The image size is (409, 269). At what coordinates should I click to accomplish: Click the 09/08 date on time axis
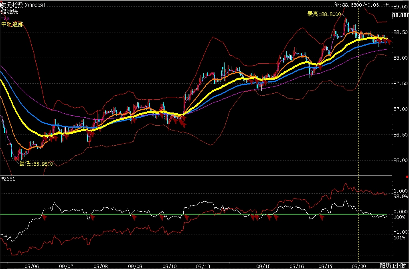point(100,266)
